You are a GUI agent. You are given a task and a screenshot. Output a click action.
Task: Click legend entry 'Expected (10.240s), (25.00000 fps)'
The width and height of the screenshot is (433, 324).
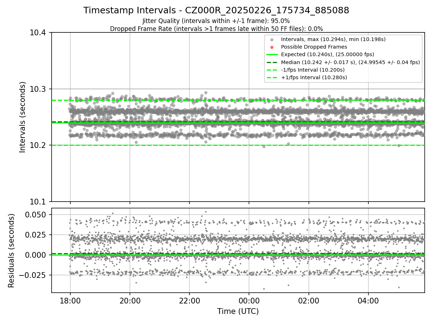327,54
